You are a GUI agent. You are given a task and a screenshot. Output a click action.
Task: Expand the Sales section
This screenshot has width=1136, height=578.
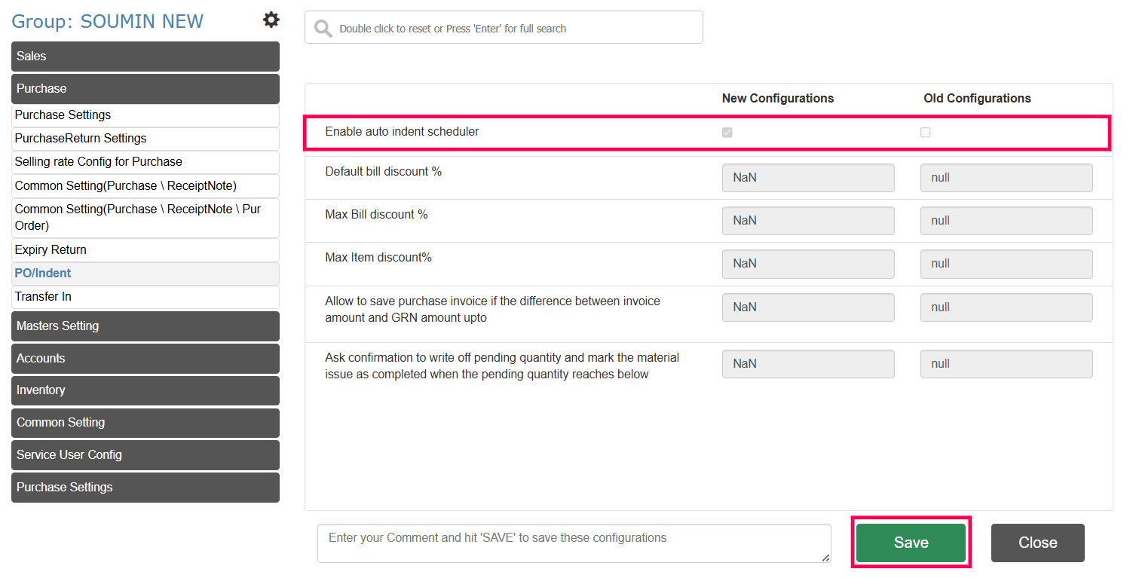point(145,57)
